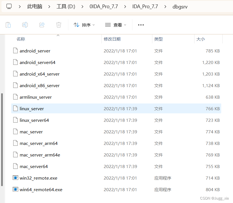This screenshot has height=203, width=233.
Task: Click the win64_remote64.exe application icon
Action: coord(15,189)
